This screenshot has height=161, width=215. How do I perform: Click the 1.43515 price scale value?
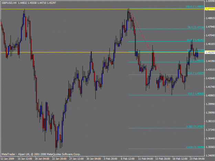[210, 70]
